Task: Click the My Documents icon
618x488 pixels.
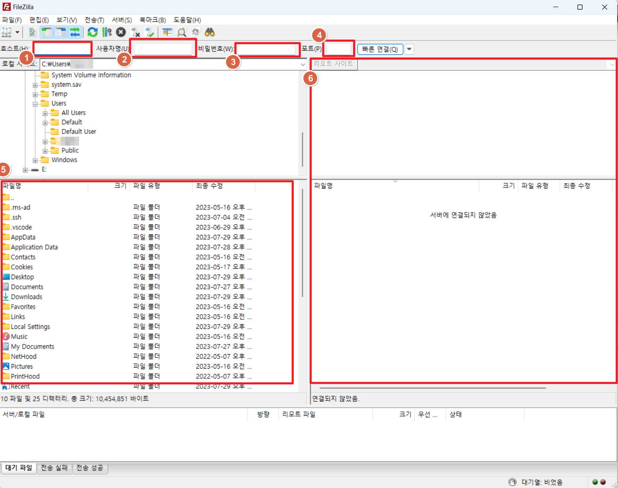Action: (x=6, y=347)
